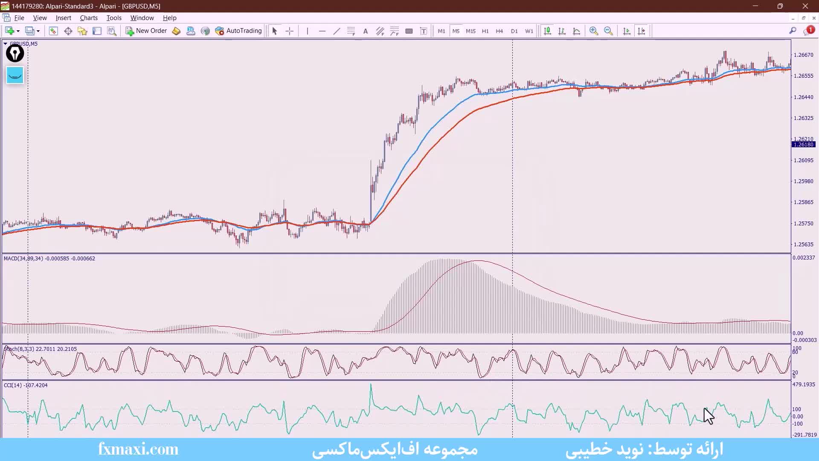This screenshot has width=819, height=461.
Task: Click the 1.26180 current price label
Action: [x=804, y=145]
